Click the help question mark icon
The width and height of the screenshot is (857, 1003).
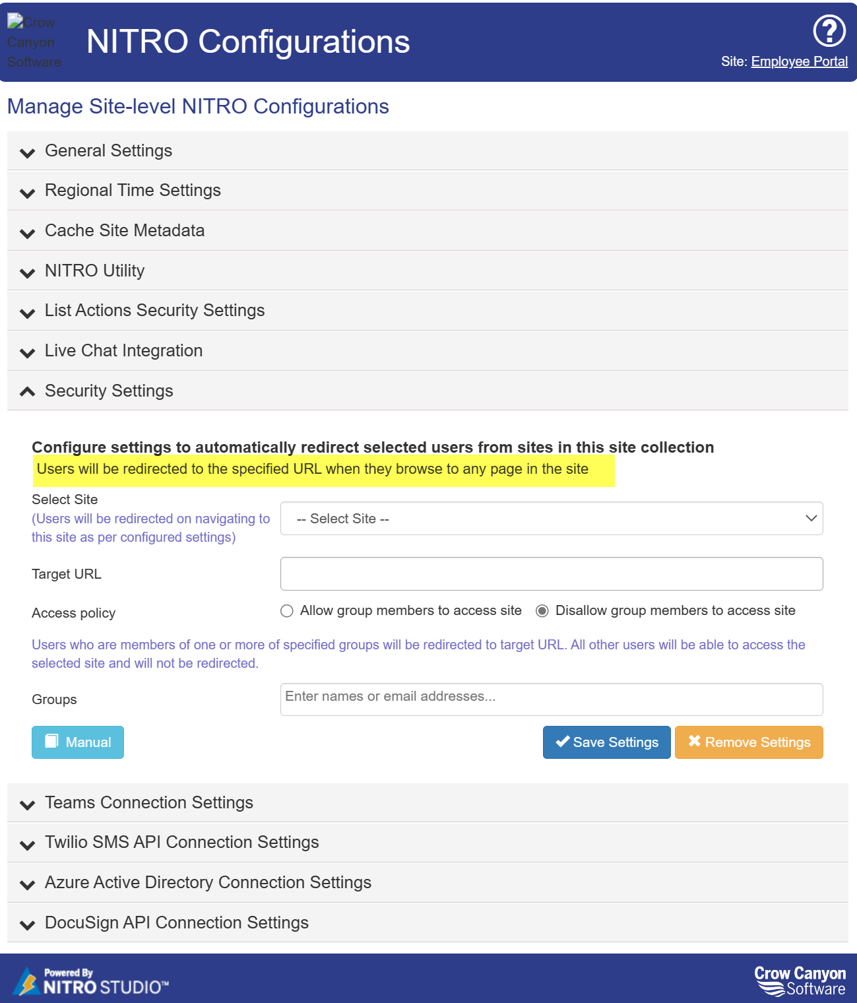pos(829,30)
